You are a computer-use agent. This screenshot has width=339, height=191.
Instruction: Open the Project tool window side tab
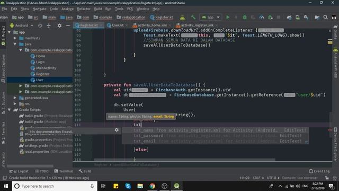(x=3, y=36)
